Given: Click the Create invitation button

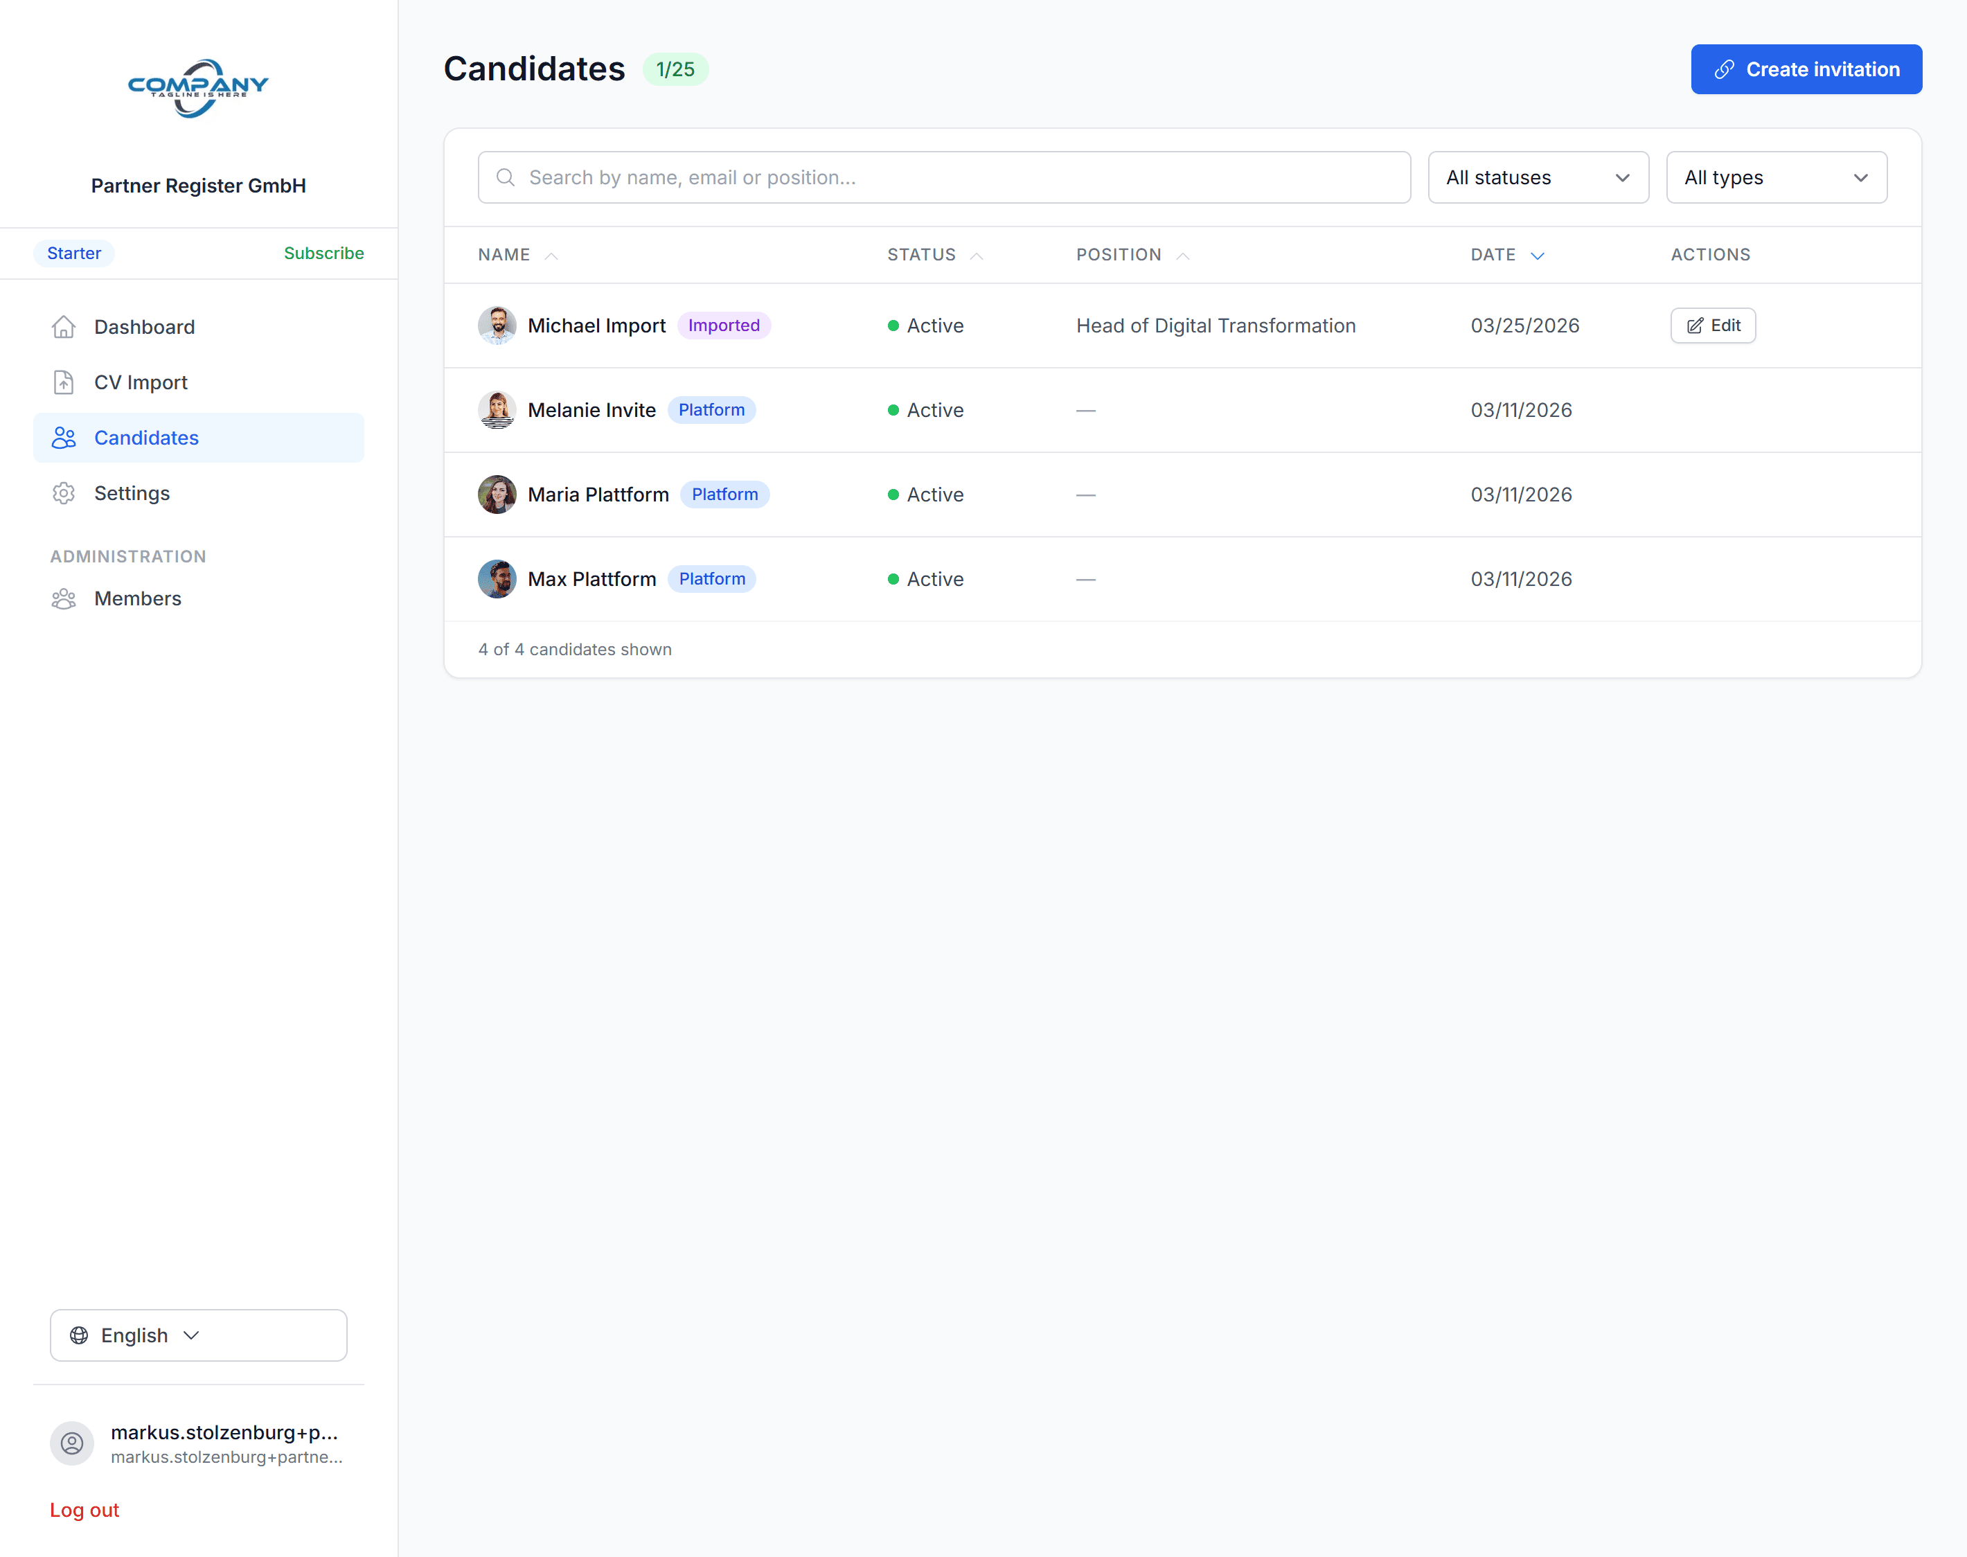Looking at the screenshot, I should [x=1806, y=69].
